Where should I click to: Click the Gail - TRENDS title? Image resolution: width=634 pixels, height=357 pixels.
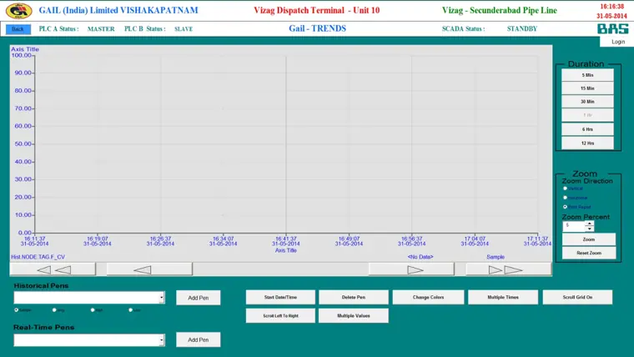(317, 28)
